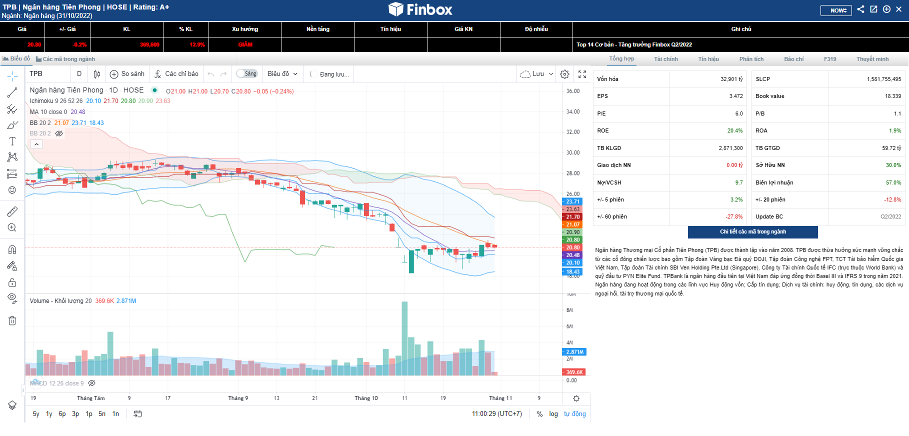
Task: Select the text annotation tool
Action: pos(12,141)
